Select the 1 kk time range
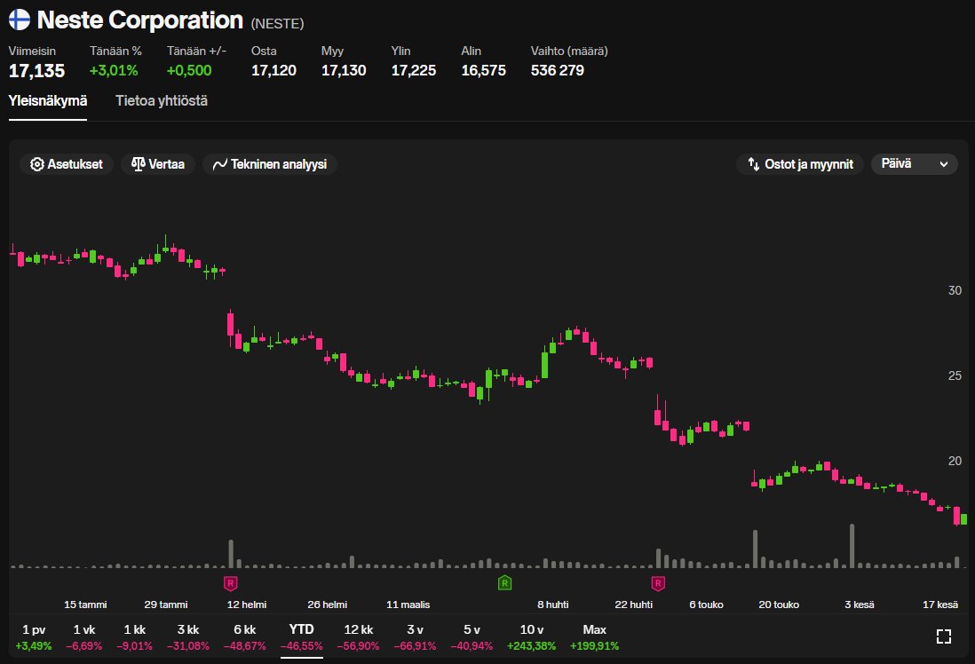 coord(134,637)
